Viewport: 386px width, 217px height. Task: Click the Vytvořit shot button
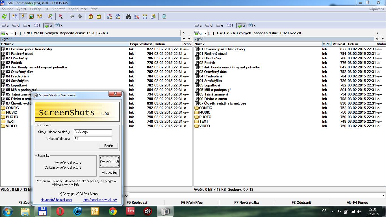(109, 161)
